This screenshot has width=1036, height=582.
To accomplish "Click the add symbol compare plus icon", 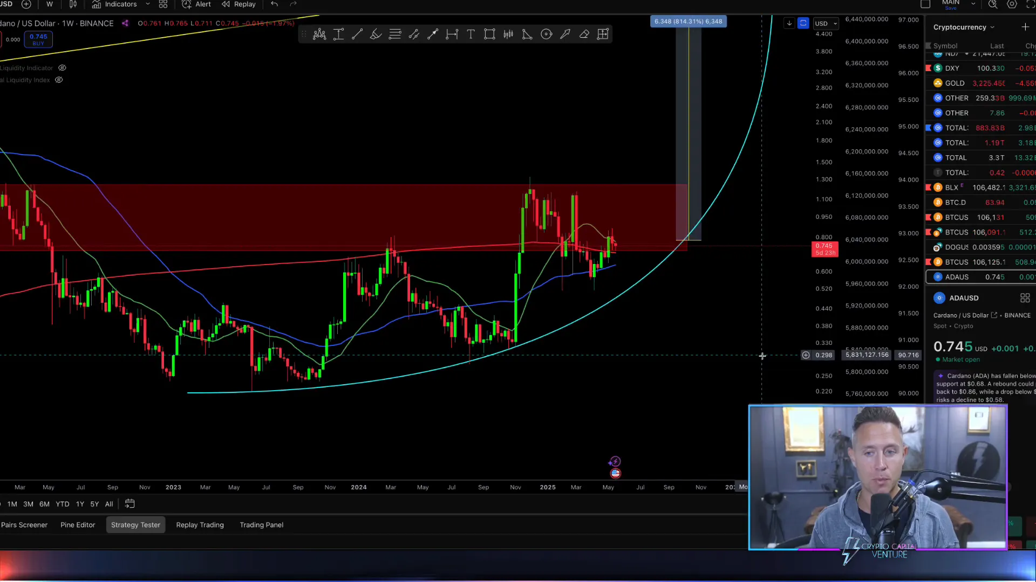I will (26, 4).
